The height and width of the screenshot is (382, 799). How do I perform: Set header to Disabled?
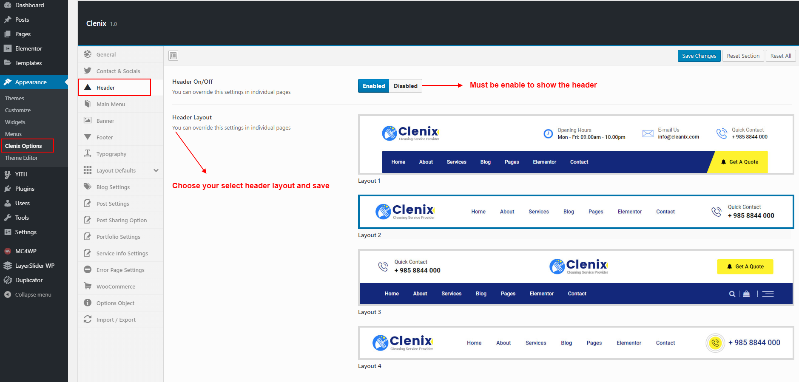click(x=405, y=86)
